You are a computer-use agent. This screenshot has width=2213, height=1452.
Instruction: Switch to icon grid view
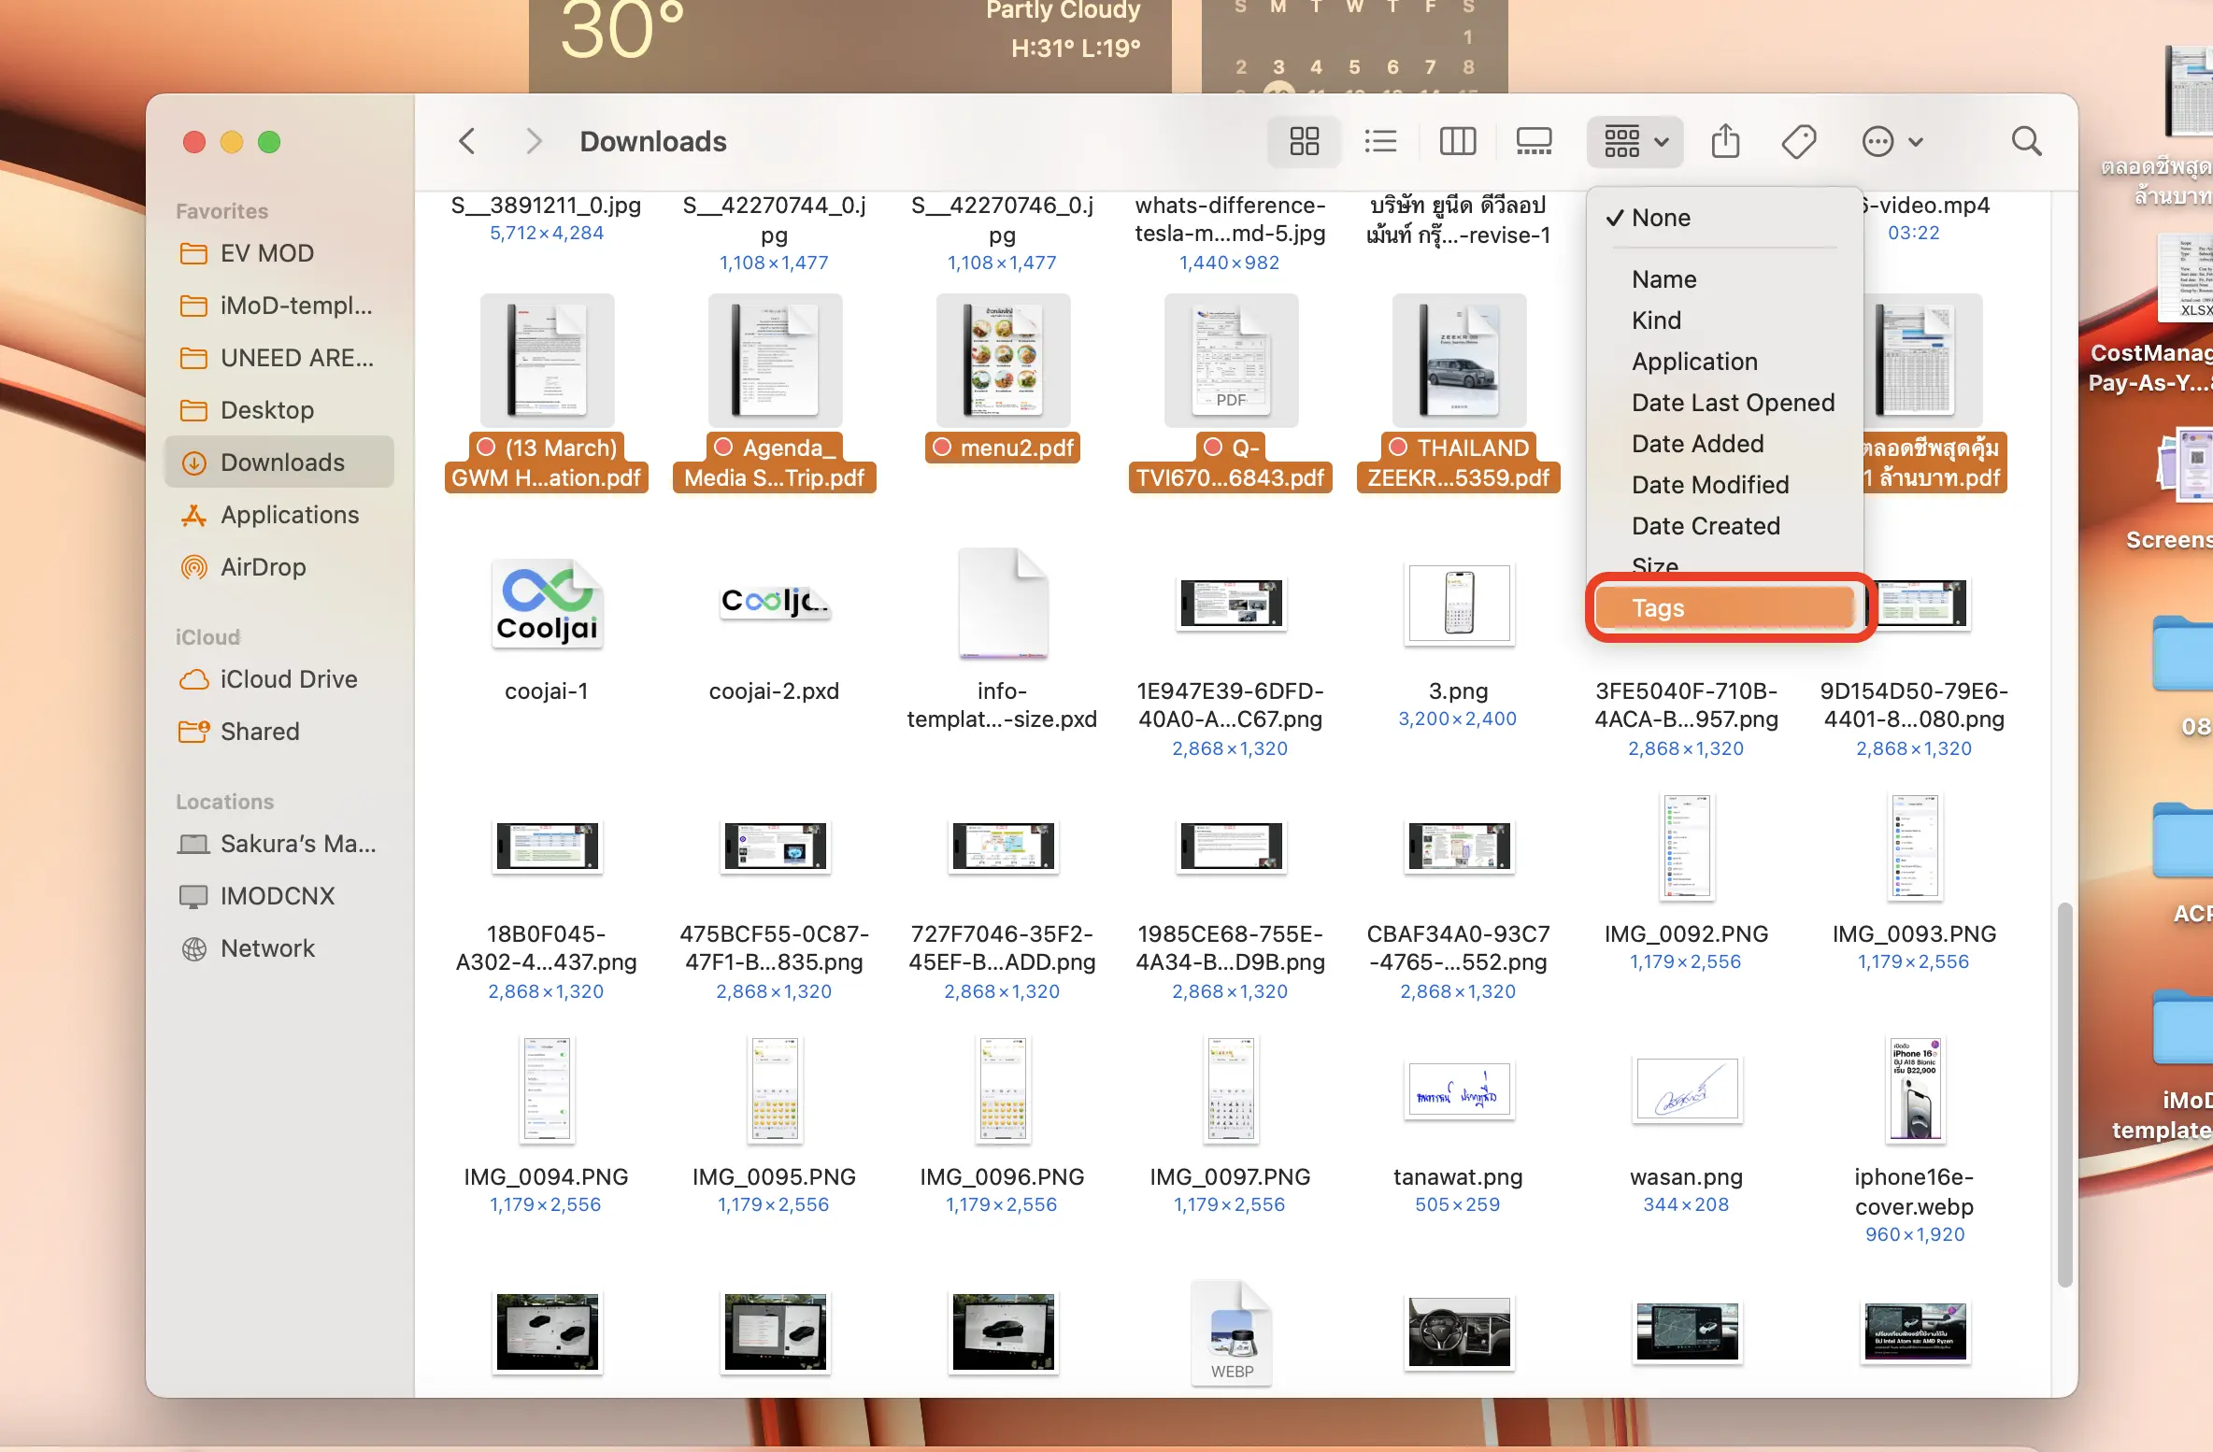click(1304, 142)
